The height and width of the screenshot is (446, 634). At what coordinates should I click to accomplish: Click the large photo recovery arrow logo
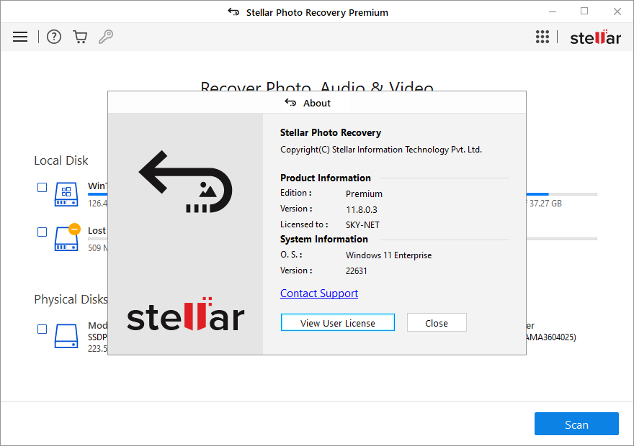186,181
